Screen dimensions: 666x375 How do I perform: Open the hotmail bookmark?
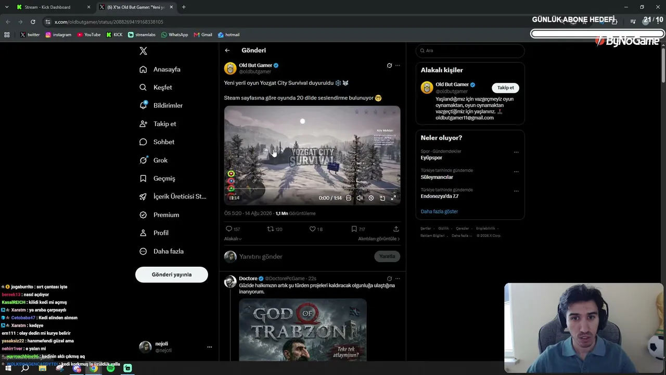coord(228,35)
